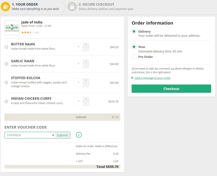Switch to Pre Order delivery
The image size is (217, 176).
[134, 57]
